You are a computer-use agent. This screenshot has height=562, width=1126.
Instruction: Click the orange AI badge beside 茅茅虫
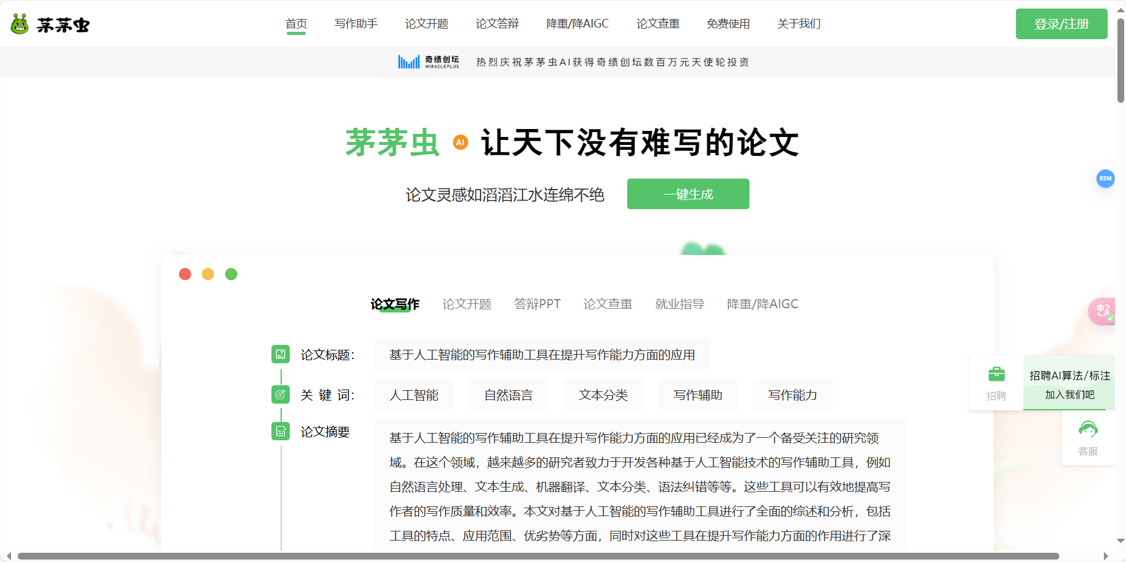[x=460, y=142]
